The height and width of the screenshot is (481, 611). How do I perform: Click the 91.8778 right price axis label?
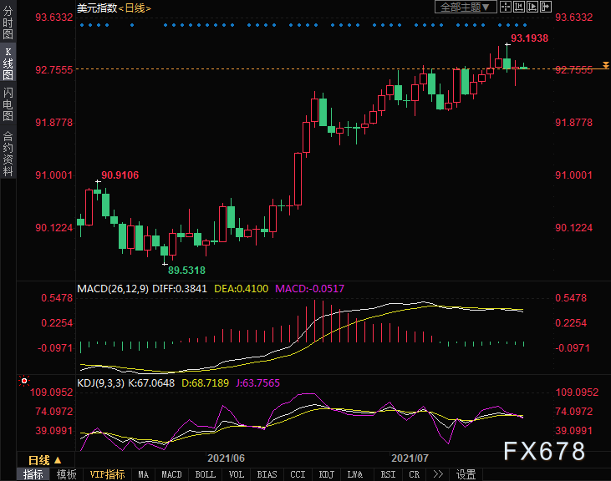(x=573, y=123)
